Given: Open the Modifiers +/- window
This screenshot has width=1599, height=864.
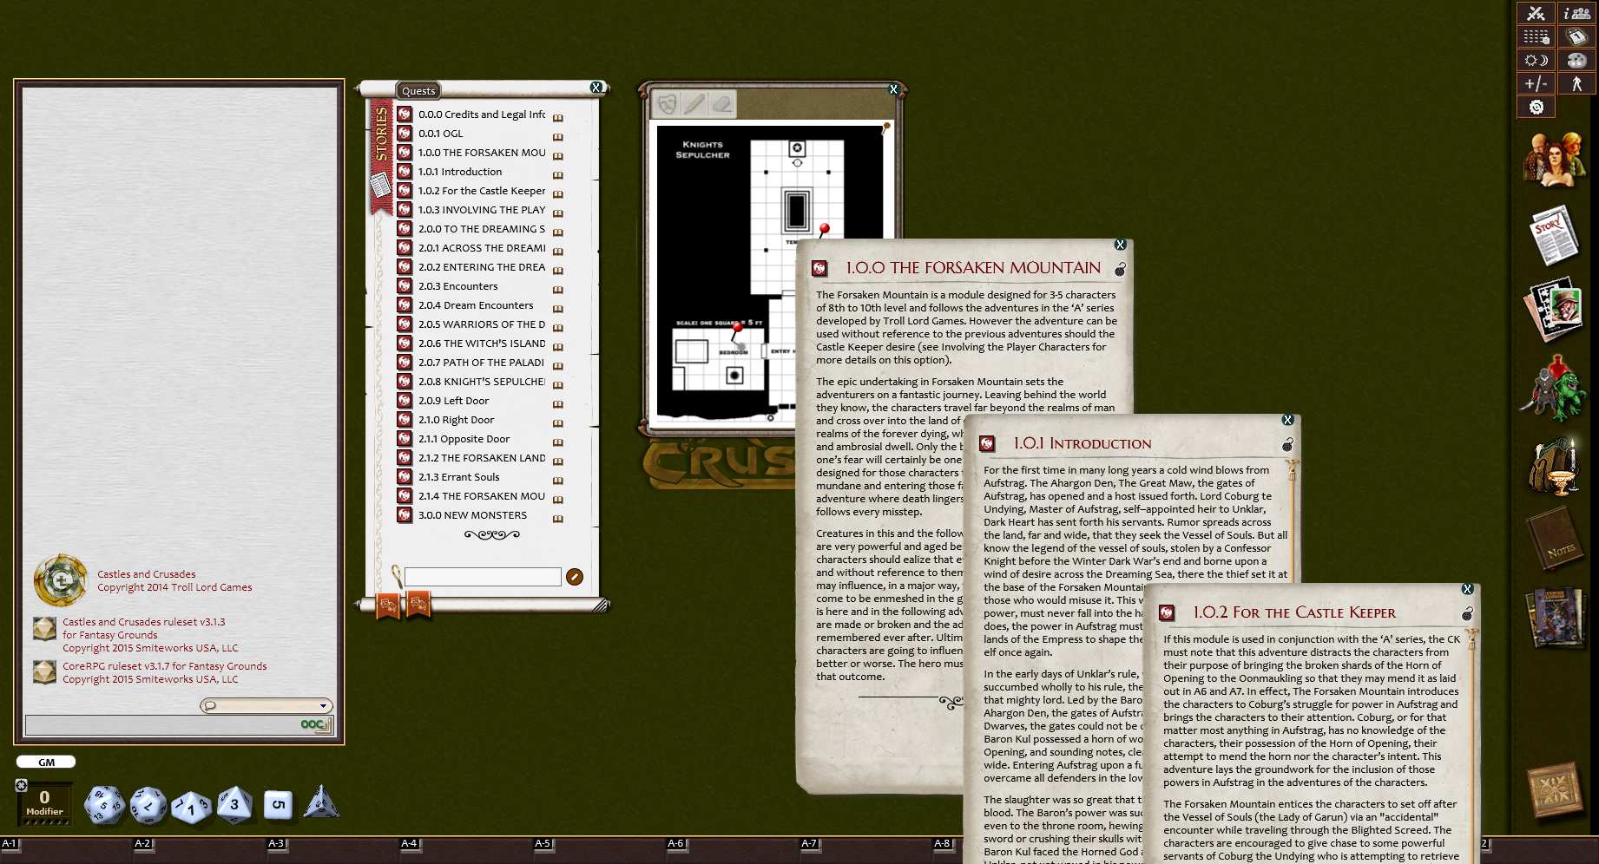Looking at the screenshot, I should [x=1536, y=82].
